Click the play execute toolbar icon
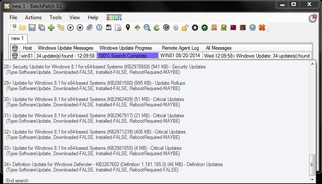Screen dimensions: 322x184 tap(70, 28)
